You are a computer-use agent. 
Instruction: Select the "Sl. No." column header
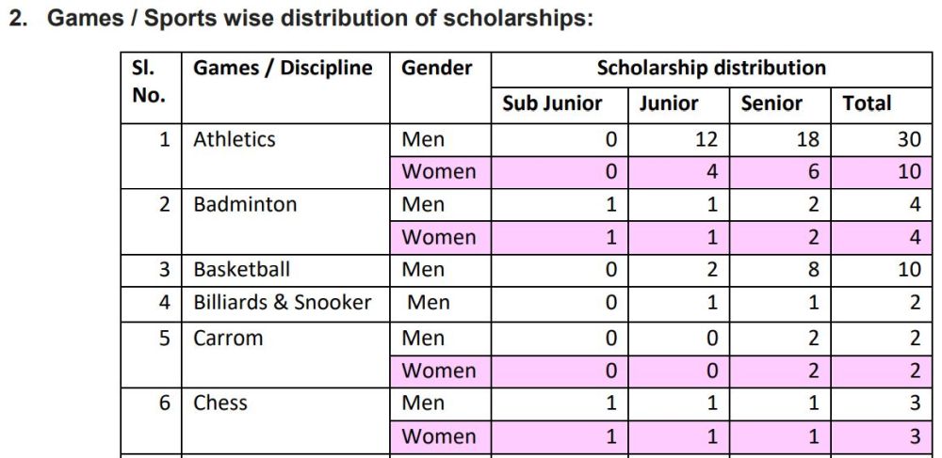[x=149, y=82]
